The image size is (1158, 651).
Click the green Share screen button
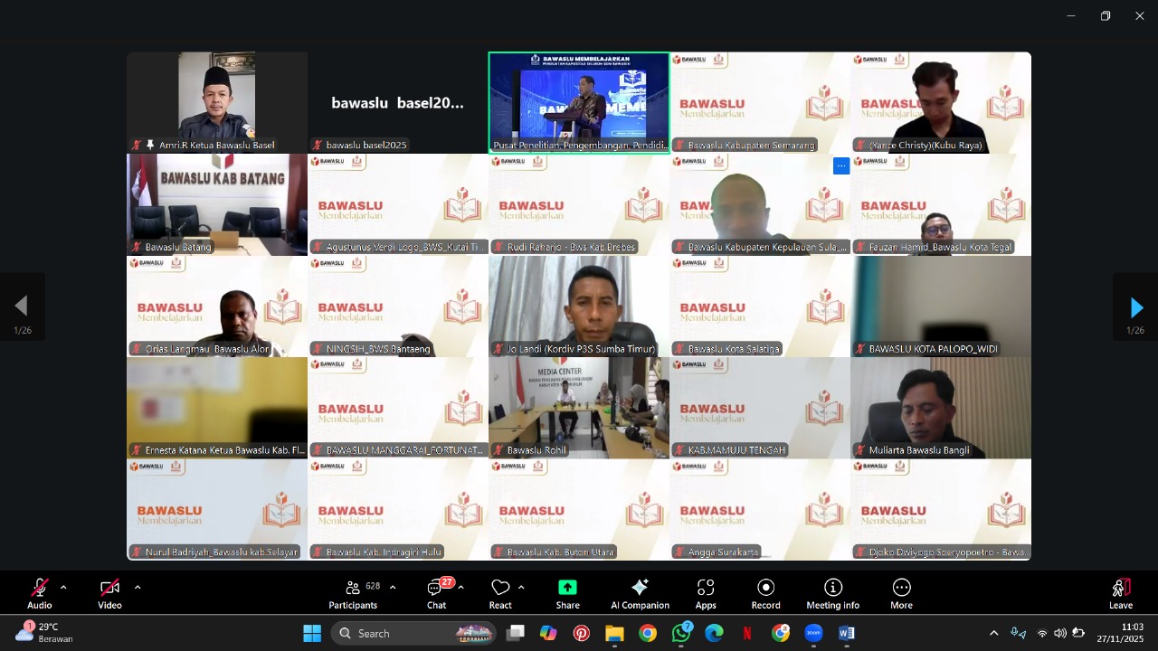[567, 593]
